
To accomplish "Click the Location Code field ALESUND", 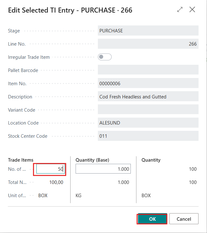I will (148, 123).
